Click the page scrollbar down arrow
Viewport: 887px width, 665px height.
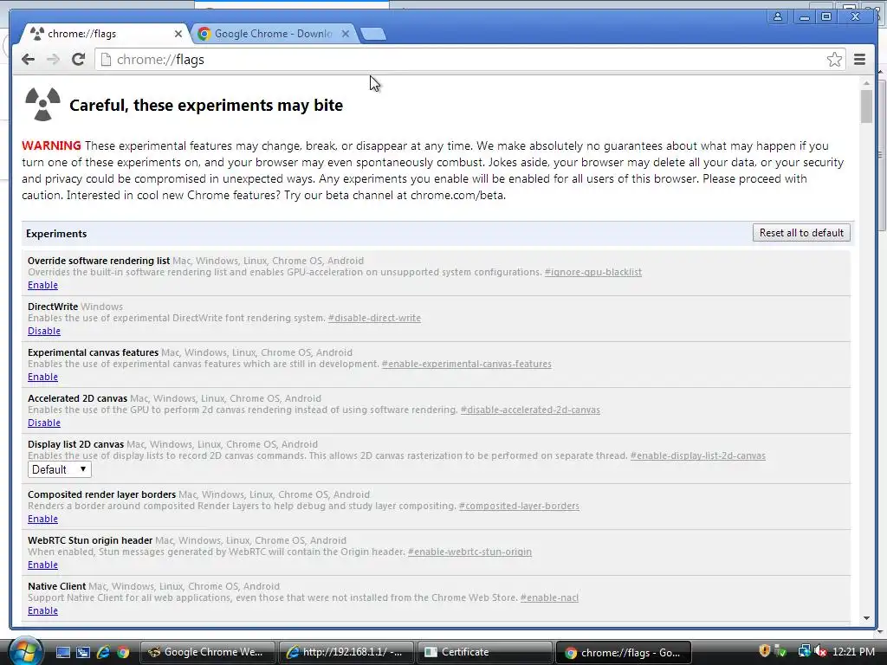[866, 618]
